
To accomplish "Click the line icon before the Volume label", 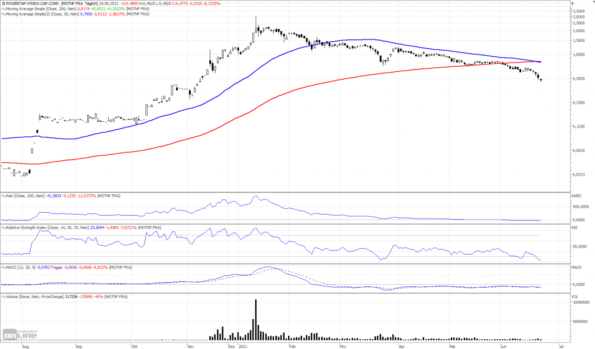I will pos(3,297).
